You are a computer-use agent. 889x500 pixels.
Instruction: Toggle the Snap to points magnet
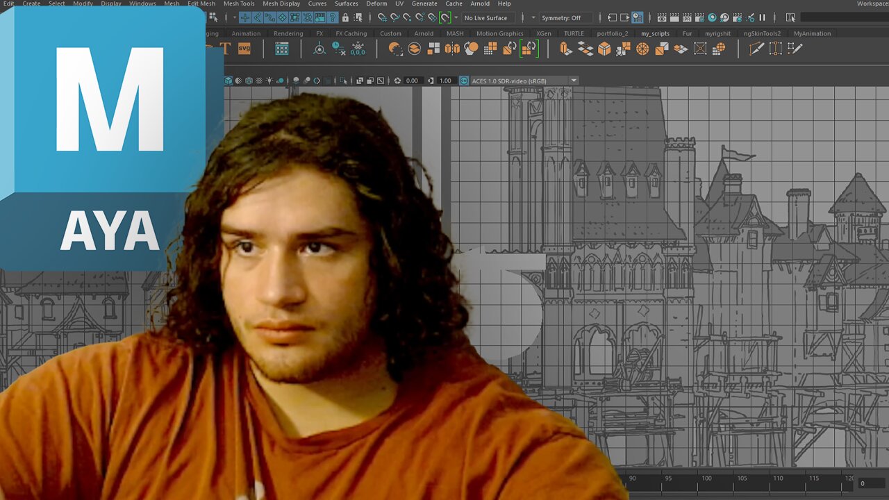(x=407, y=17)
